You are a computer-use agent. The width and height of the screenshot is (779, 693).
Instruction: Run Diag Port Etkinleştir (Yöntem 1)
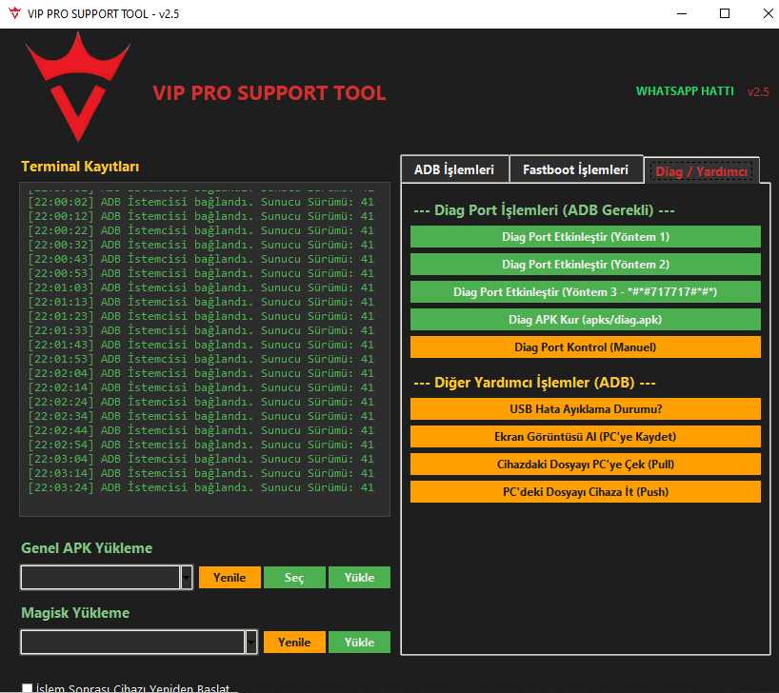(x=585, y=236)
